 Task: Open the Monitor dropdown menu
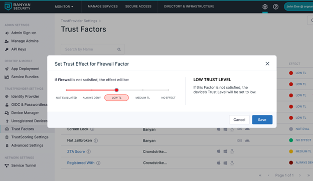coord(64,7)
